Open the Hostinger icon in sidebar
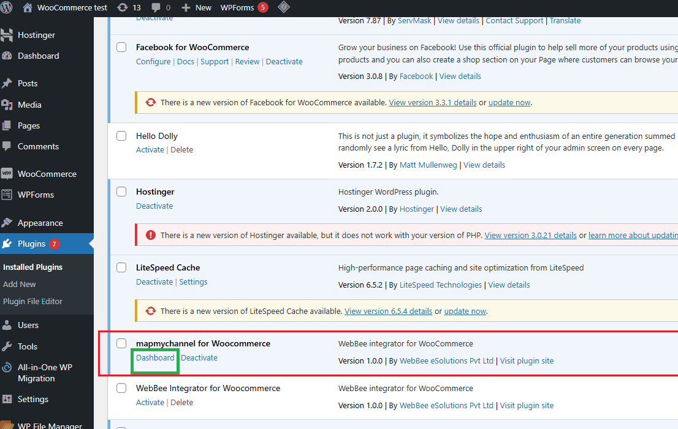Screen dimensions: 678x429 point(7,35)
